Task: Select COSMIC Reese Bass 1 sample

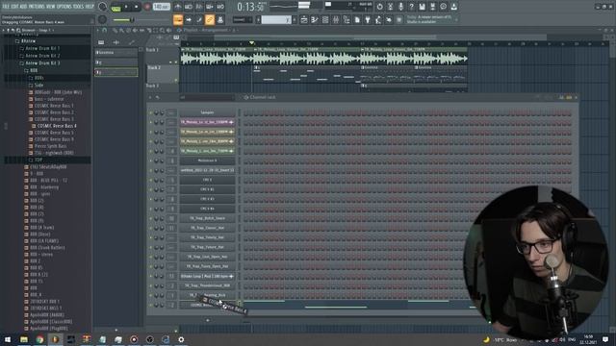Action: [51, 106]
